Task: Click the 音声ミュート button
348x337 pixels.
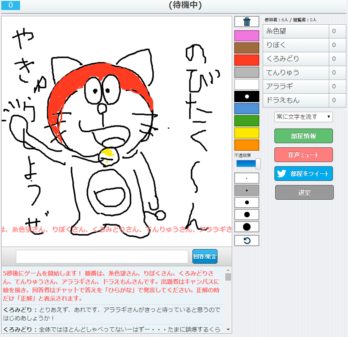Action: click(303, 154)
